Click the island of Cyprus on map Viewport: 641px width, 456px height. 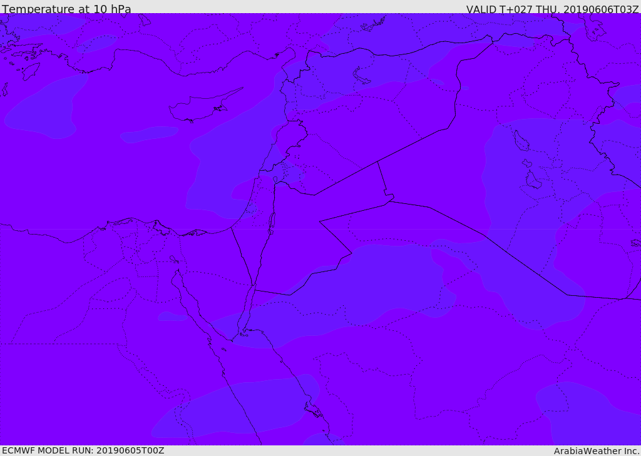(x=205, y=106)
